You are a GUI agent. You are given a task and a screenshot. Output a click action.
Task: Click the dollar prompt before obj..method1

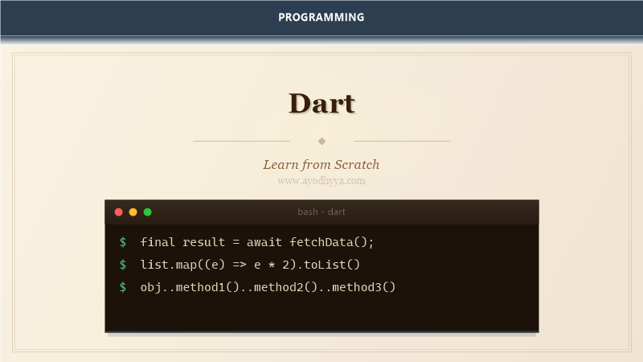click(123, 287)
